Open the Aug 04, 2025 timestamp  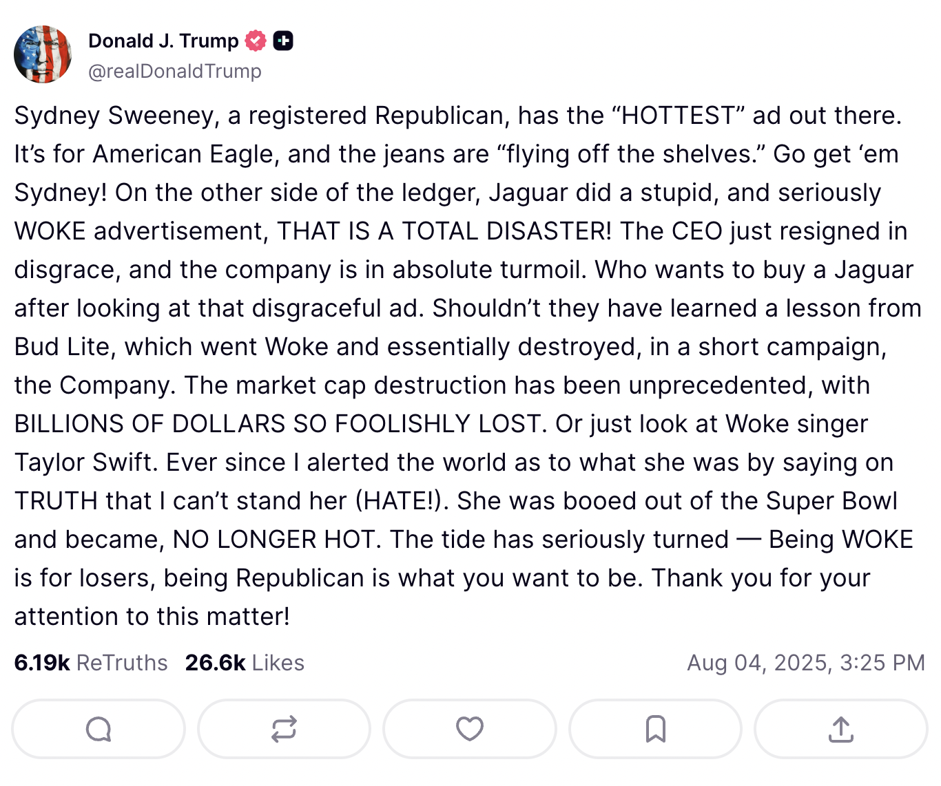[x=806, y=662]
